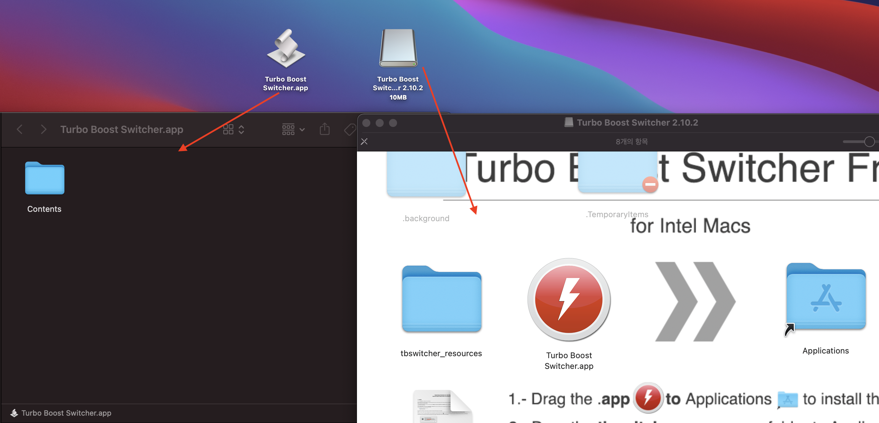
Task: Open the Contents folder
Action: click(x=45, y=178)
